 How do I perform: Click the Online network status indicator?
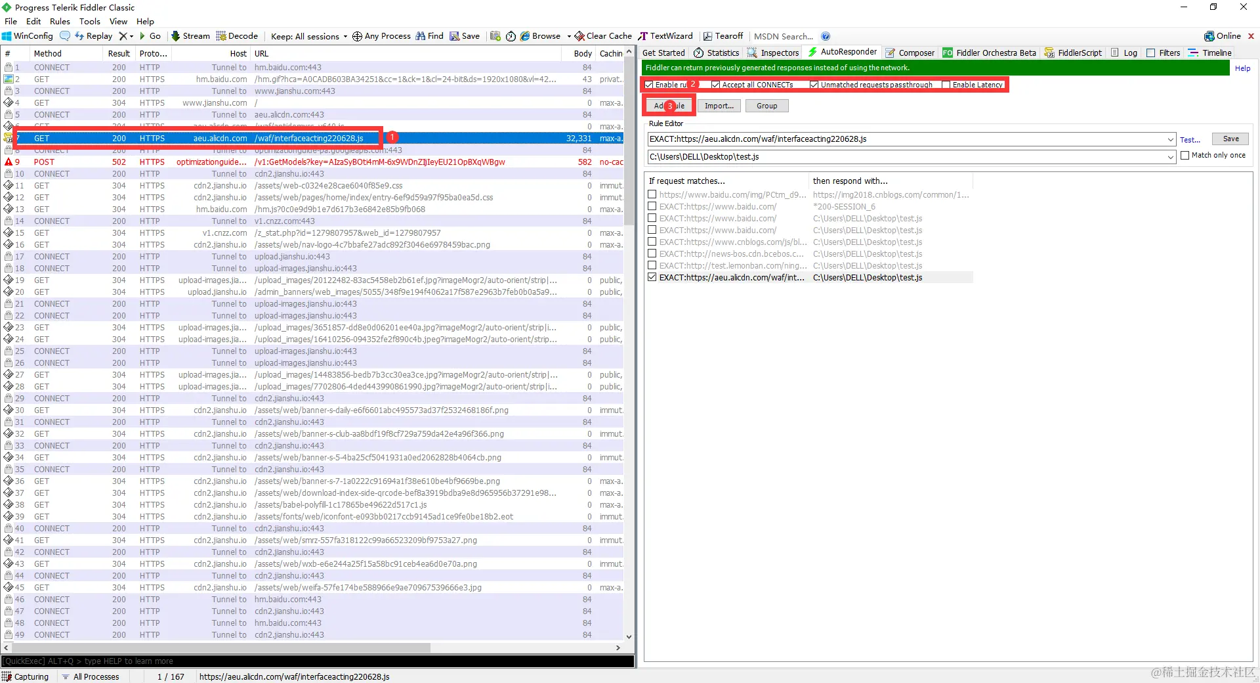point(1223,36)
